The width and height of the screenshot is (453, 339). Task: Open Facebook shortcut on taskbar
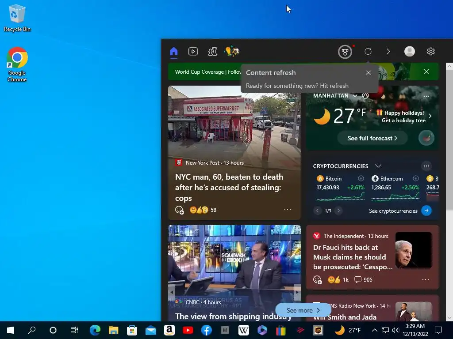coord(206,330)
